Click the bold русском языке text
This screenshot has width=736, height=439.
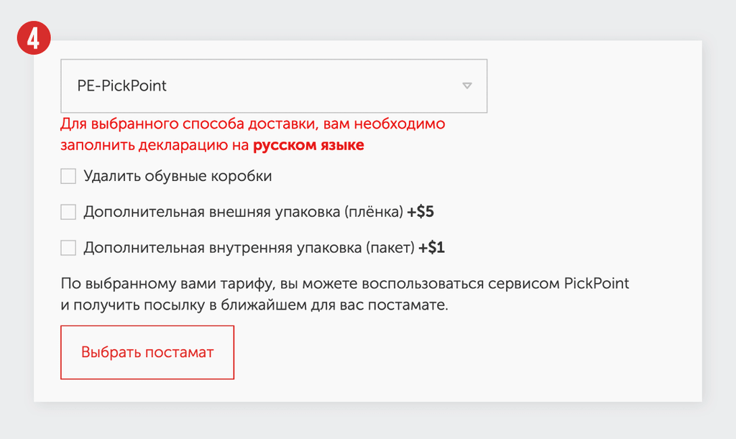pyautogui.click(x=308, y=145)
